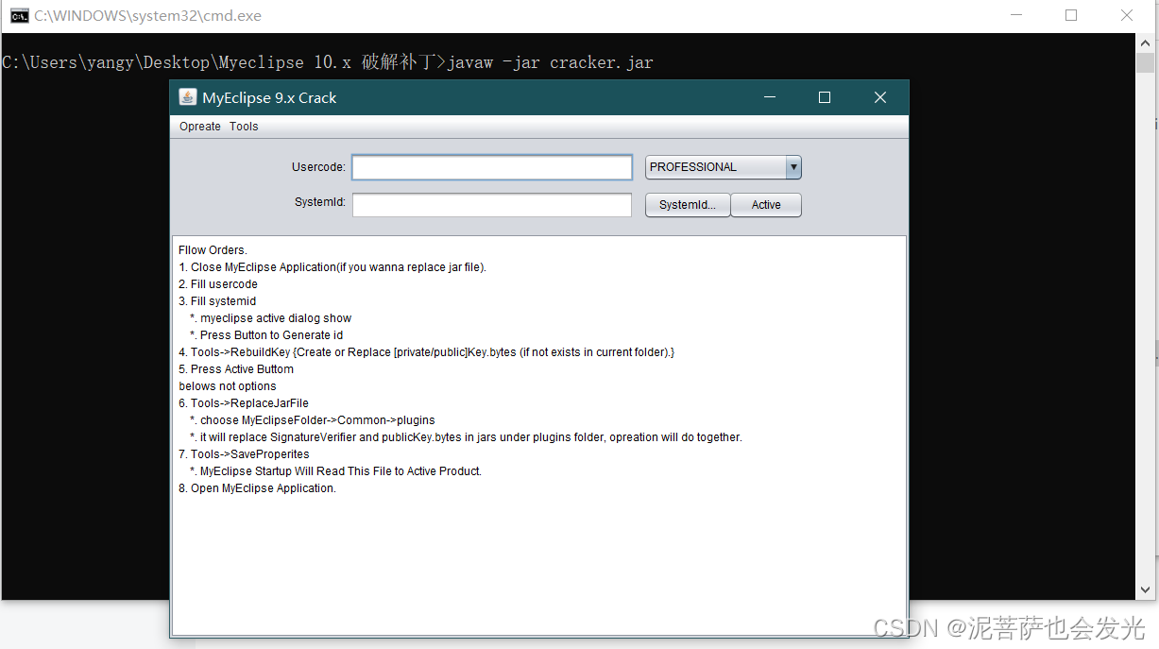The width and height of the screenshot is (1159, 649).
Task: Click the 'belows not options' line
Action: [228, 386]
